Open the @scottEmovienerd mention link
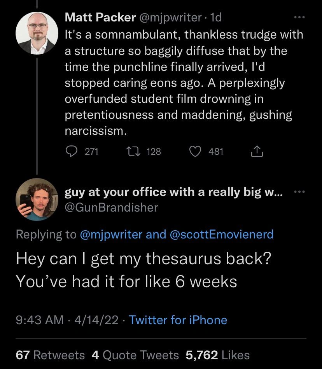The width and height of the screenshot is (322, 369). click(x=222, y=234)
